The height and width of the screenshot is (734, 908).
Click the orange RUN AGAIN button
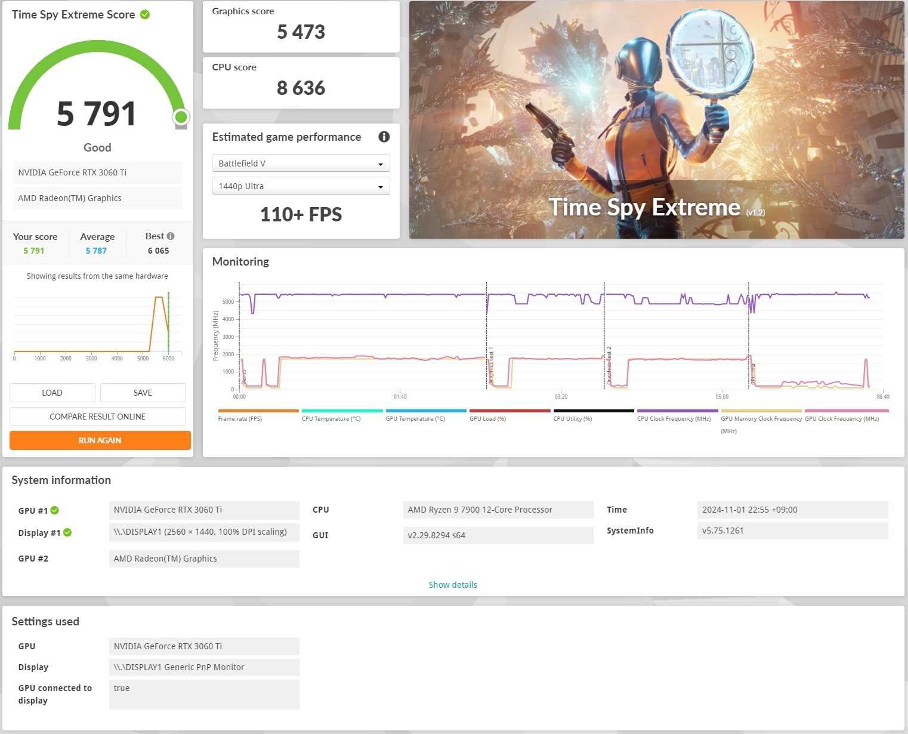[100, 440]
